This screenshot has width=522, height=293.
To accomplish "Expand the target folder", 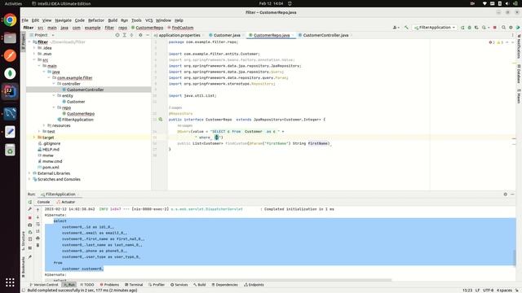I will tap(34, 138).
